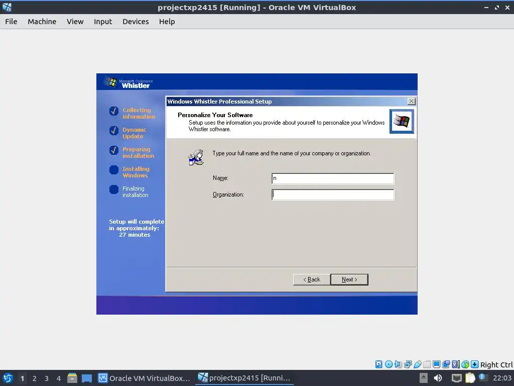
Task: Click the projectxp2415 running VM taskbar entry
Action: click(244, 378)
